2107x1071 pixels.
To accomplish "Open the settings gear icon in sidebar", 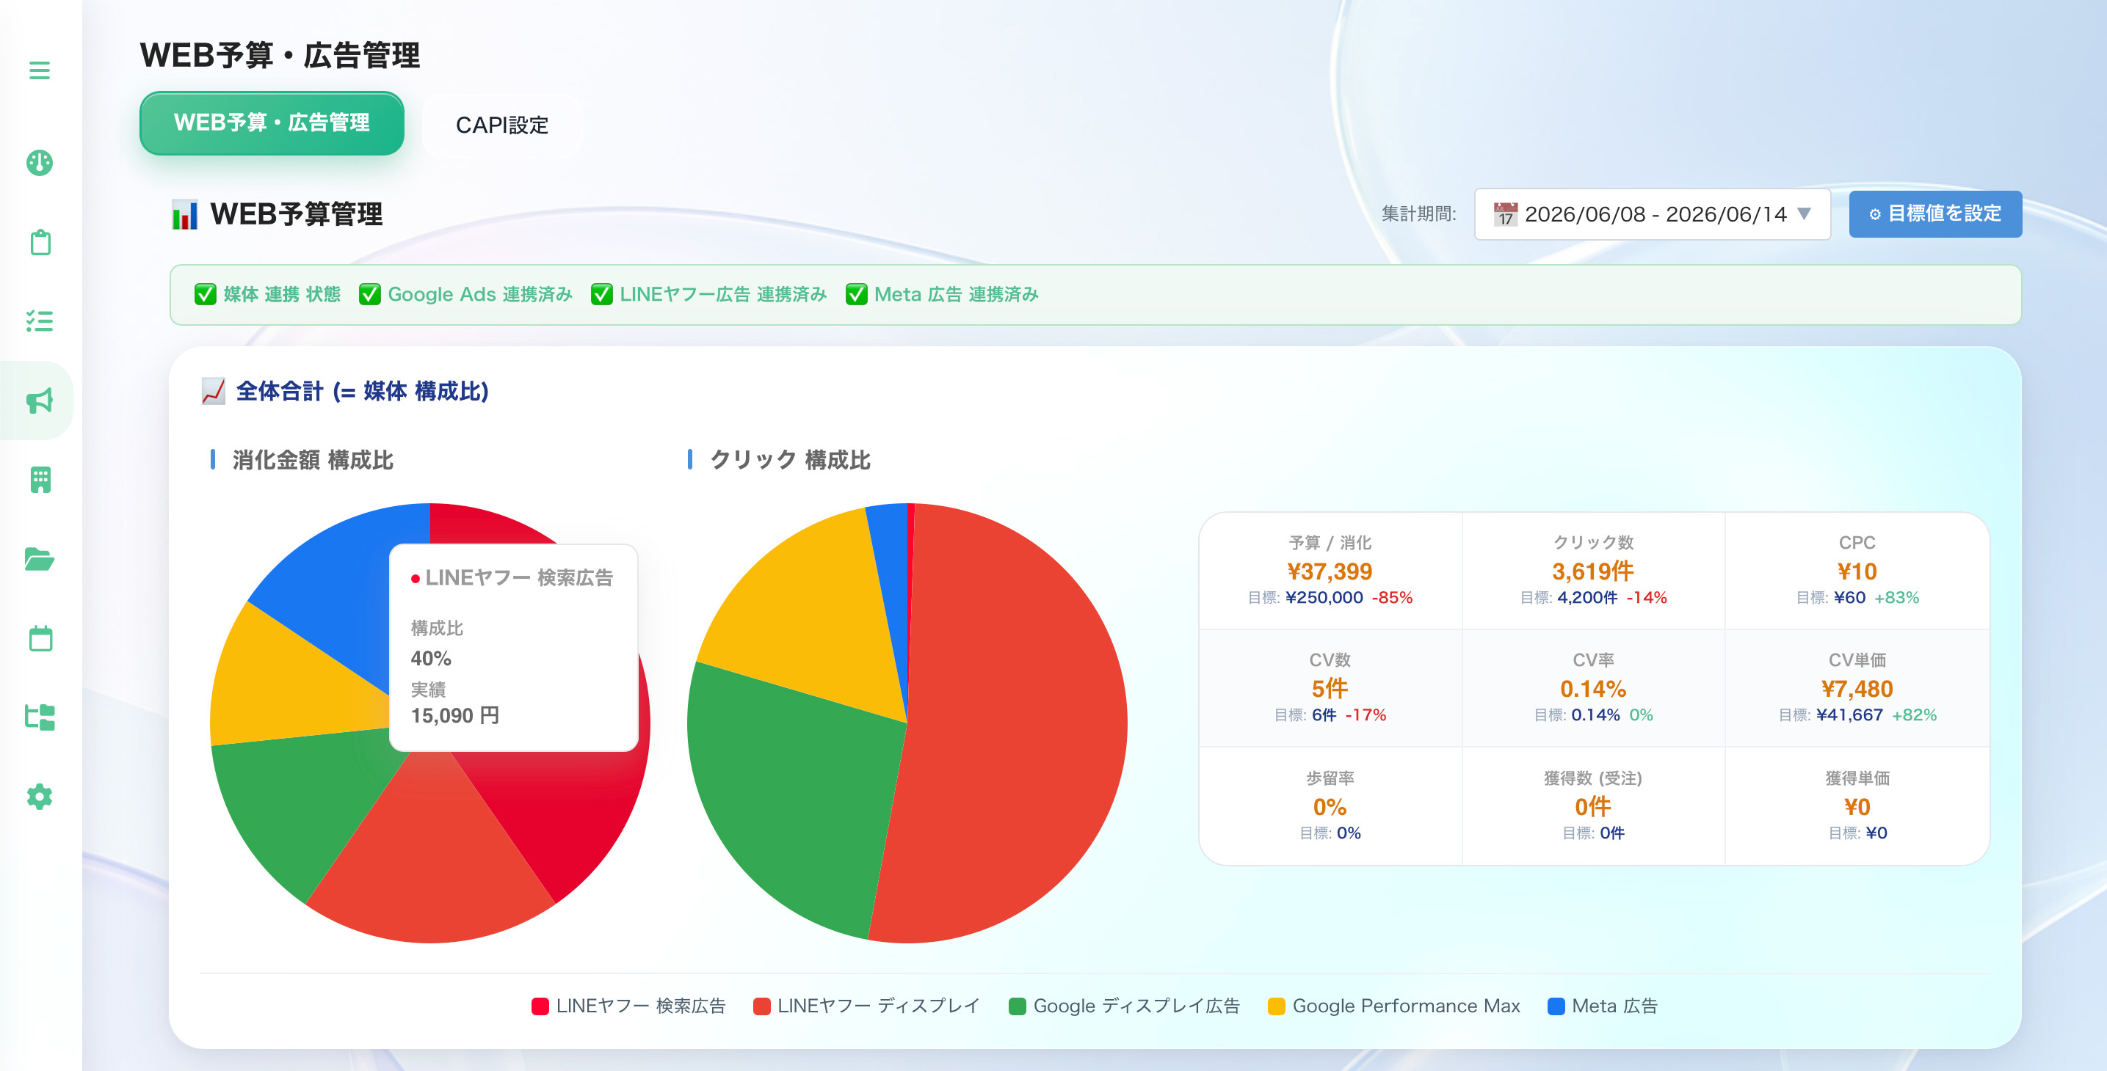I will (39, 797).
